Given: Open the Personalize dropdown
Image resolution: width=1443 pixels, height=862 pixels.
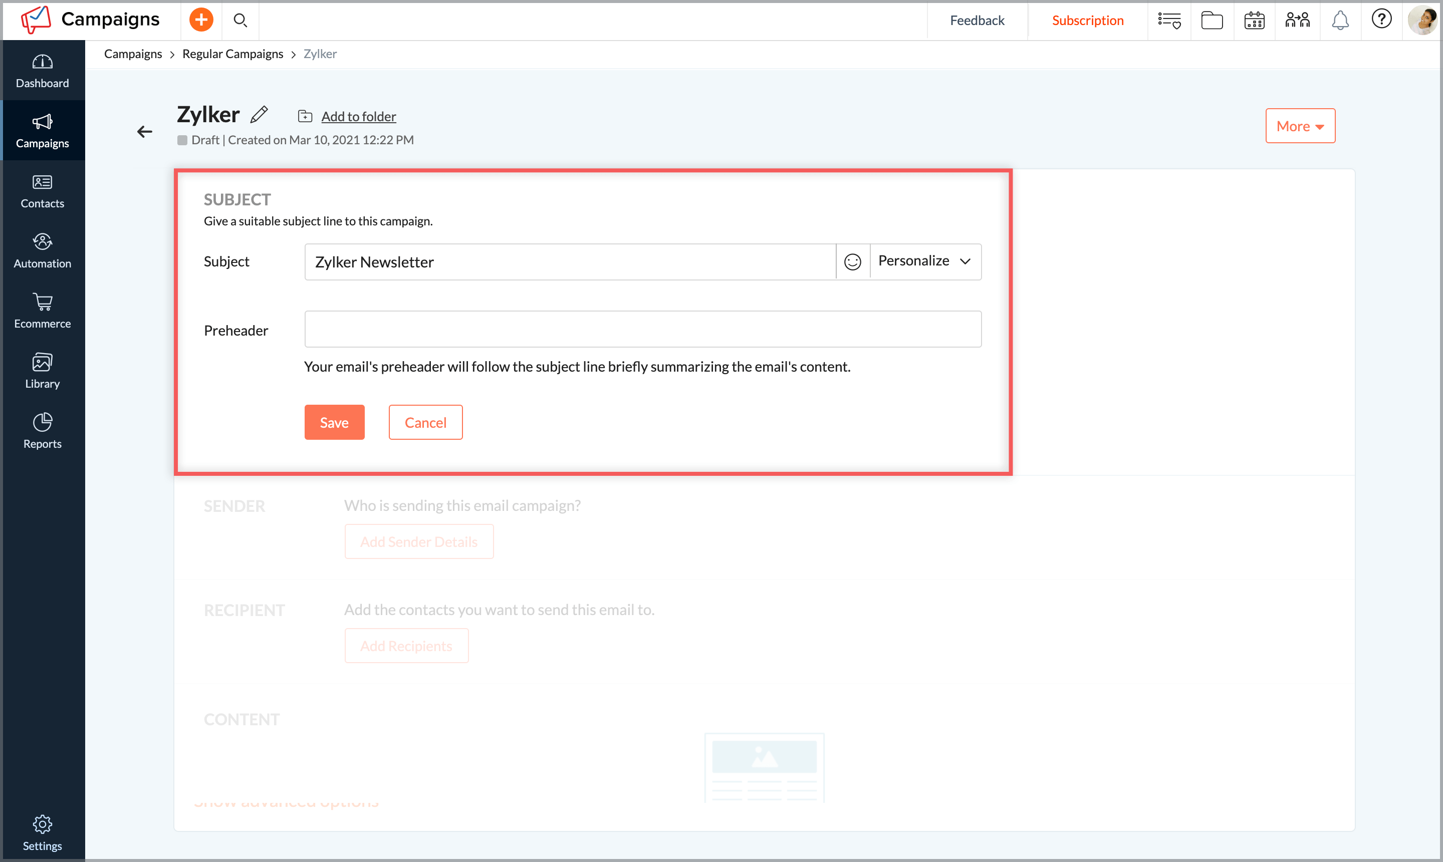Looking at the screenshot, I should pos(923,261).
